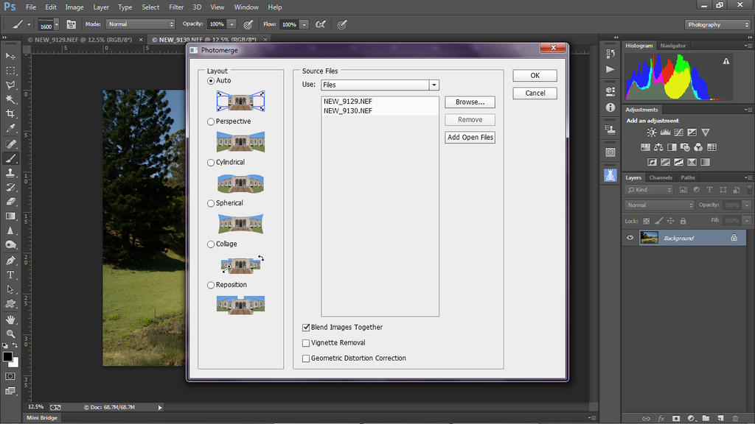This screenshot has width=755, height=424.
Task: Click the Browse... button
Action: tap(470, 102)
